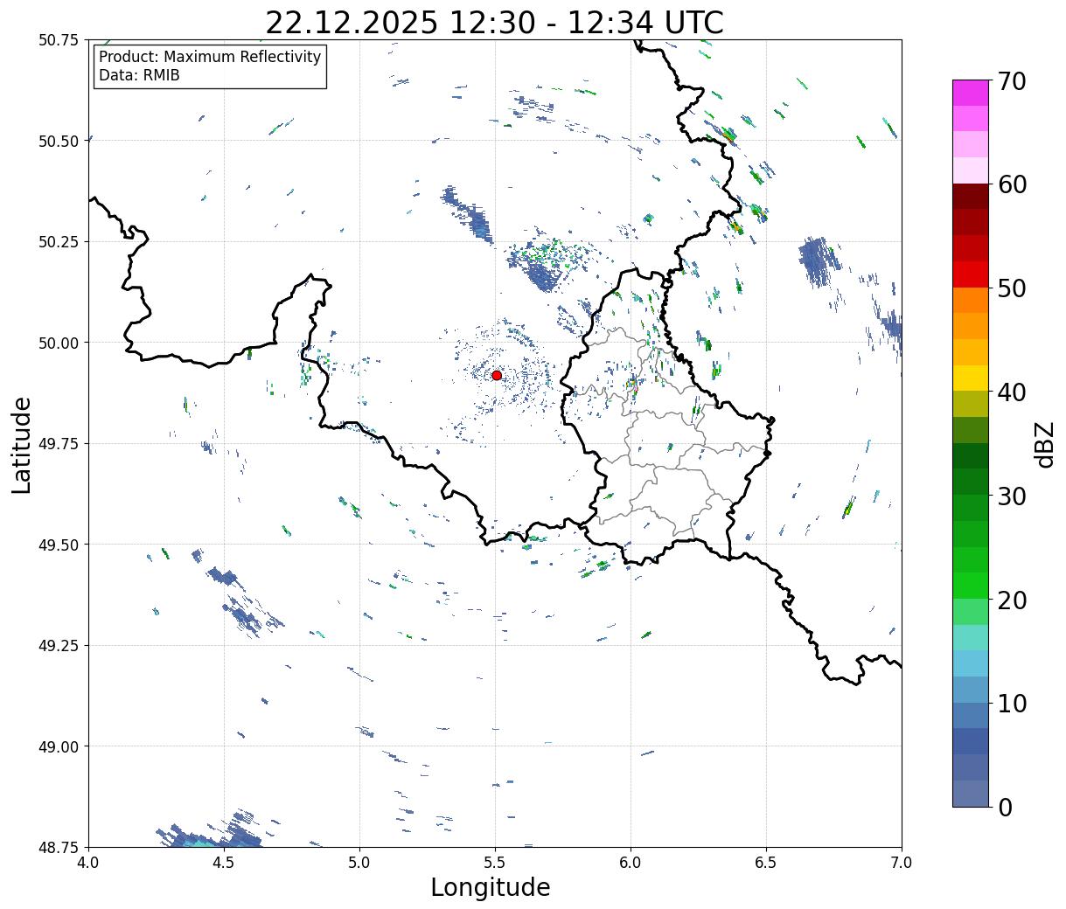Click the colorbar tick label 20
This screenshot has width=1066, height=909.
1012,600
